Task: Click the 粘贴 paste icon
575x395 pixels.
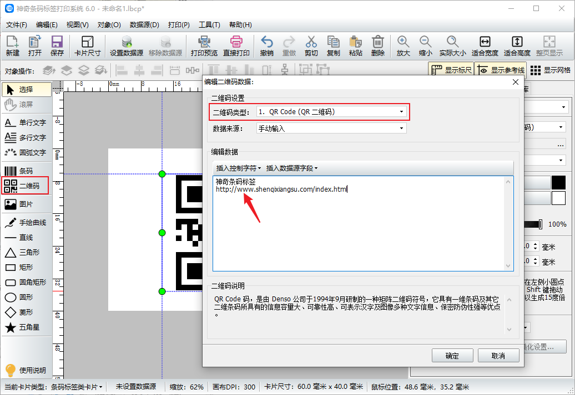Action: point(355,46)
